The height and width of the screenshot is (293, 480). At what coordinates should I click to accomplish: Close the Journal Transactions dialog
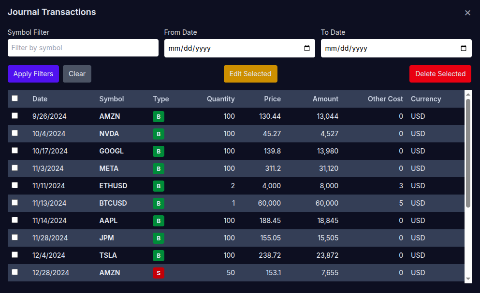click(x=467, y=13)
